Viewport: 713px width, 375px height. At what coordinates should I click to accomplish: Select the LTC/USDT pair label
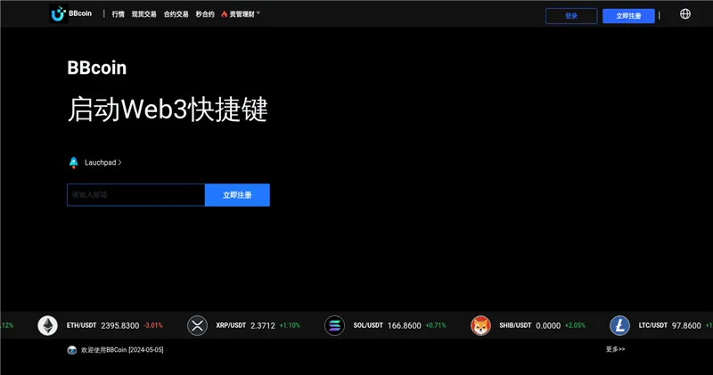[x=652, y=325]
